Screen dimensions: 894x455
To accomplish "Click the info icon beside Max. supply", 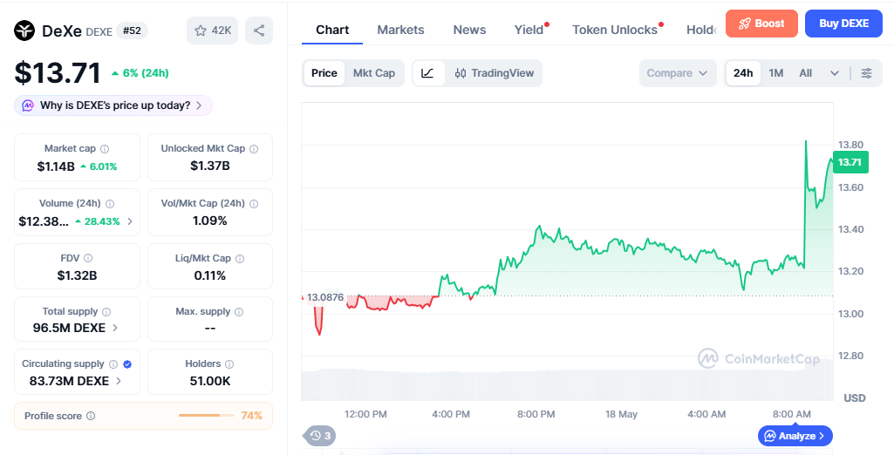I will 239,311.
